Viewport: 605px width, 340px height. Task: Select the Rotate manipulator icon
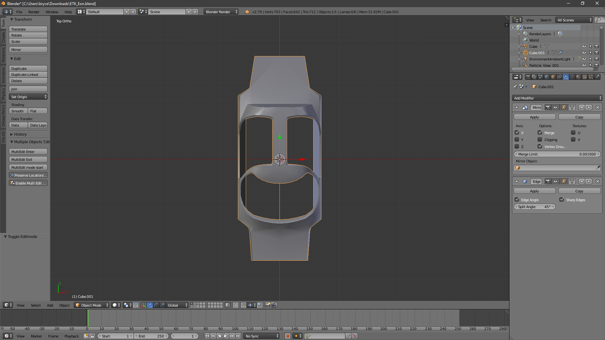tap(156, 305)
